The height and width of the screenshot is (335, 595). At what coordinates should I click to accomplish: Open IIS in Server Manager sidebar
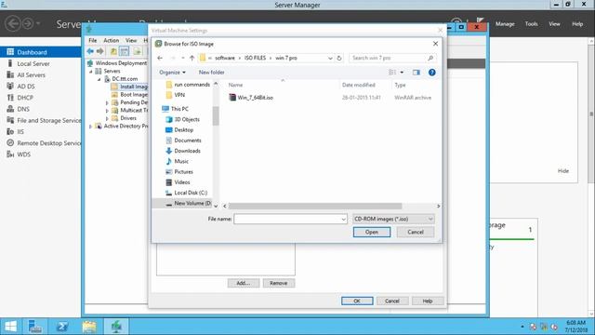20,132
